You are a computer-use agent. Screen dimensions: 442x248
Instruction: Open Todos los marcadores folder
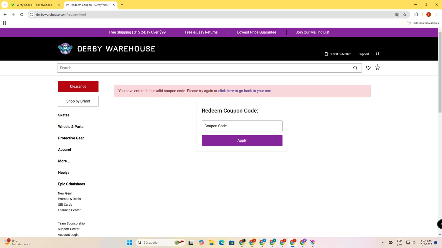[423, 23]
